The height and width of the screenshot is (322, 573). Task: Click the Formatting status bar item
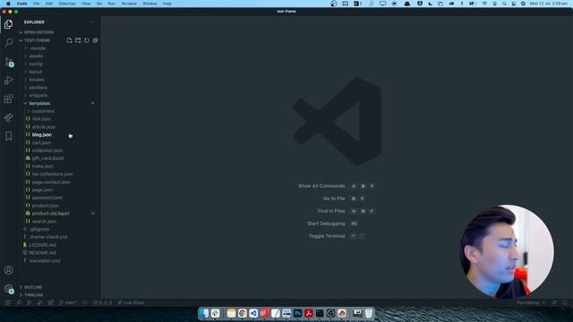(531, 302)
